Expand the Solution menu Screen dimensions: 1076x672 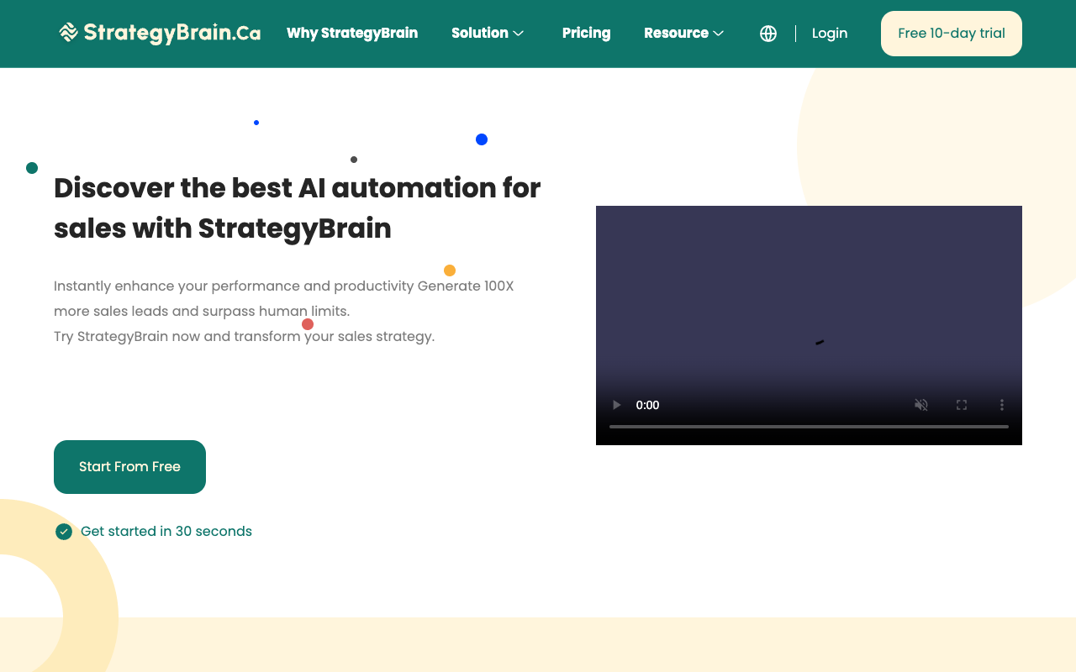(488, 33)
